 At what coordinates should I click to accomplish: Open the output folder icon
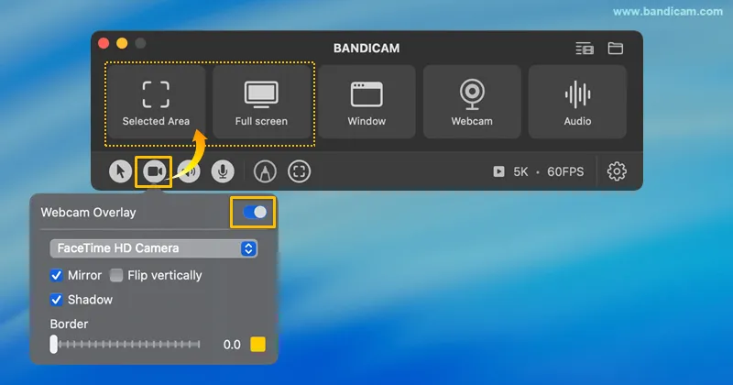tap(615, 49)
